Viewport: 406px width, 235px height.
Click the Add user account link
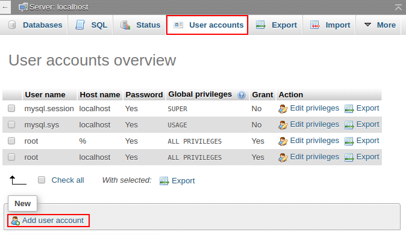pos(53,221)
